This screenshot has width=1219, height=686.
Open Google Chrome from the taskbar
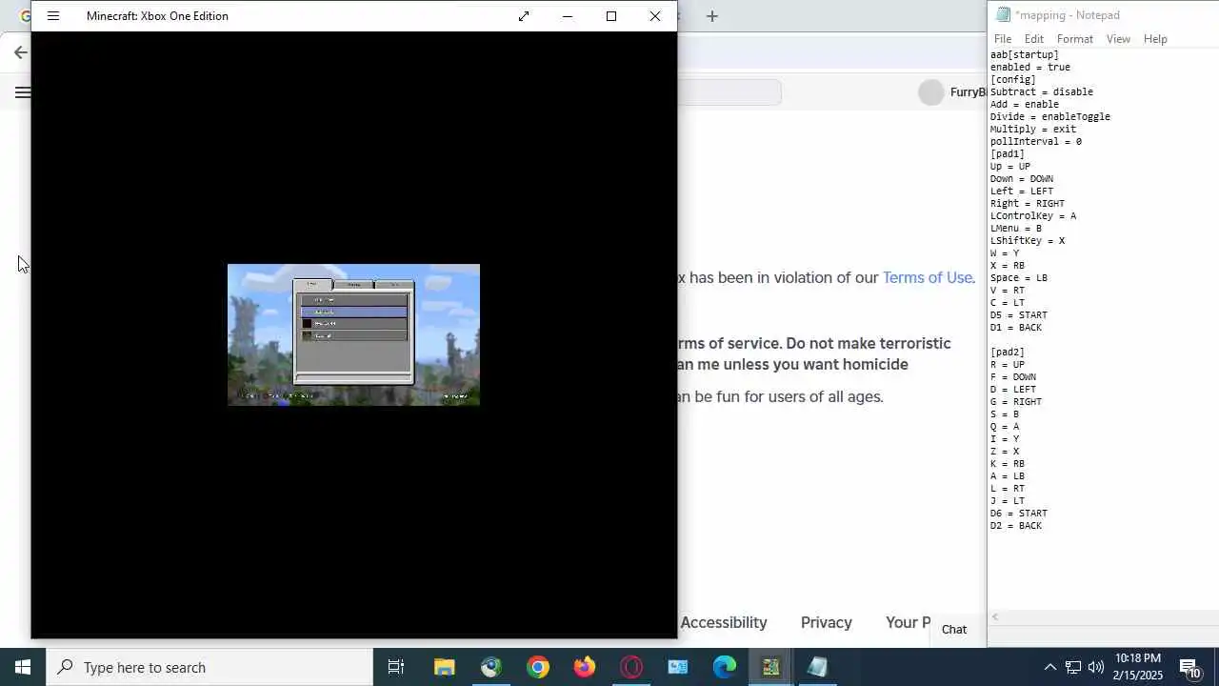(538, 667)
